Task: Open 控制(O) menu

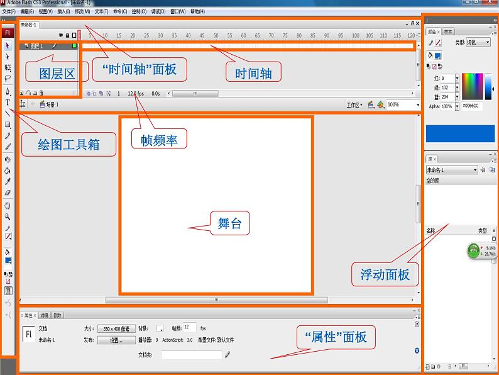Action: pyautogui.click(x=139, y=11)
